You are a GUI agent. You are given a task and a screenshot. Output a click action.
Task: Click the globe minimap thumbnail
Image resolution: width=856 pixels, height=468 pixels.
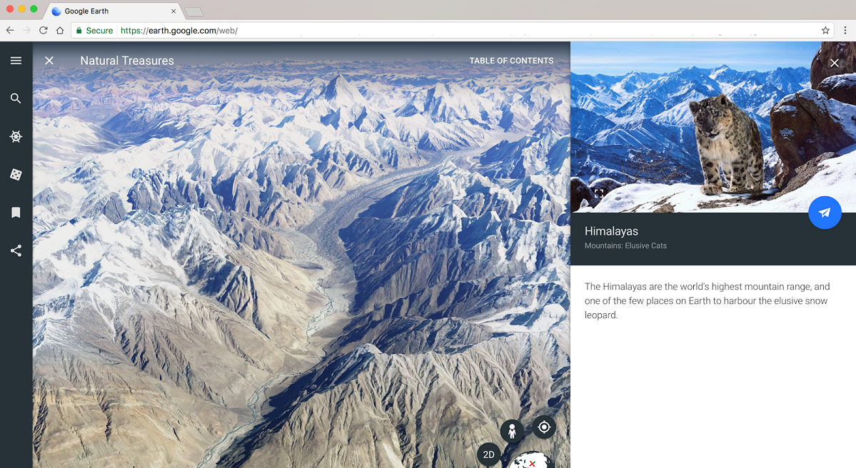coord(531,460)
